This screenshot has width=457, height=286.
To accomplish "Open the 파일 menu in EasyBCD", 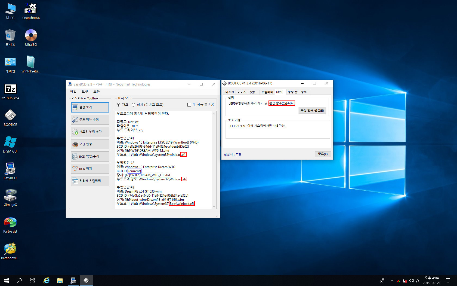I will [x=73, y=92].
